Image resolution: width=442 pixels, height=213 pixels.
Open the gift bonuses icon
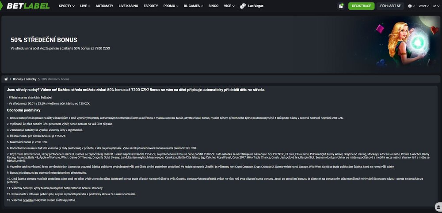point(341,6)
